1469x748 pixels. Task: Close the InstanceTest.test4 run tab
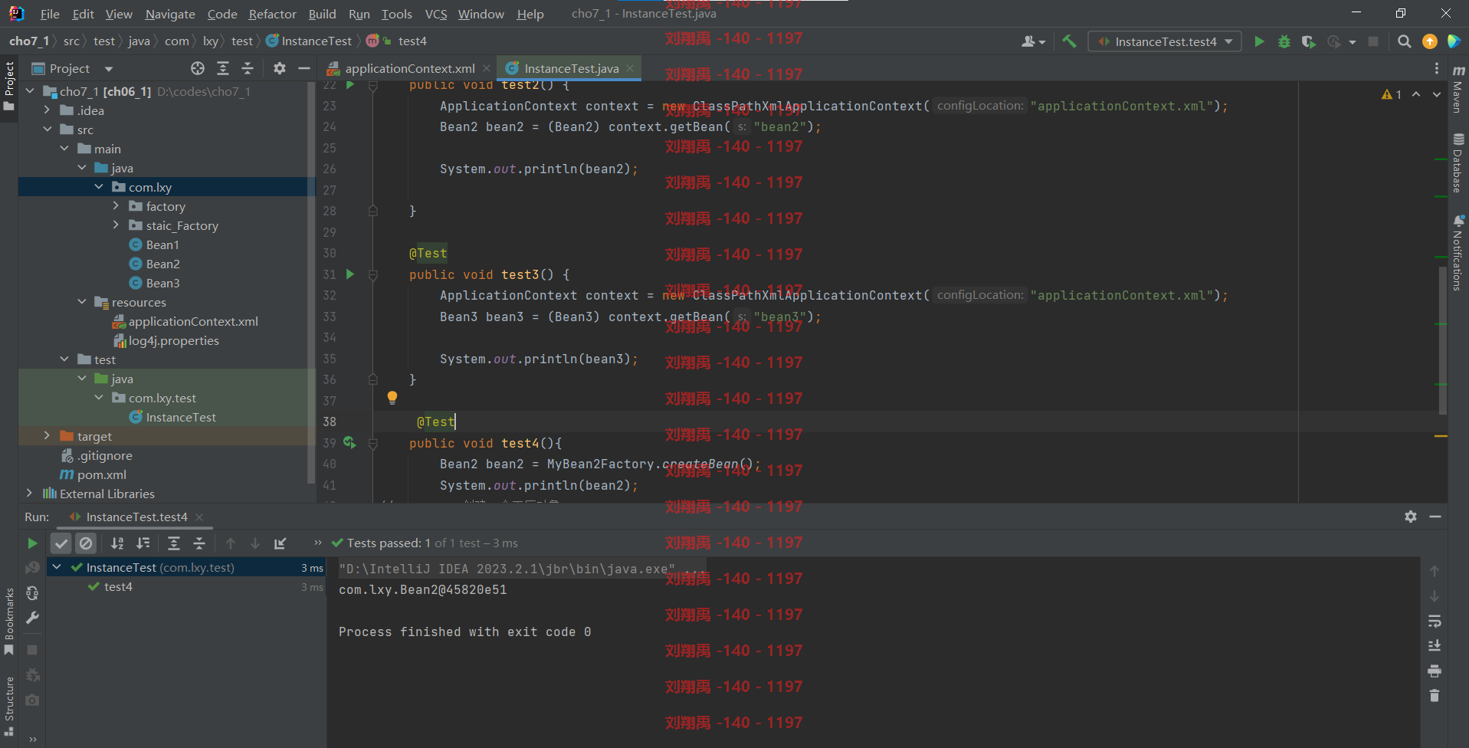pyautogui.click(x=199, y=517)
